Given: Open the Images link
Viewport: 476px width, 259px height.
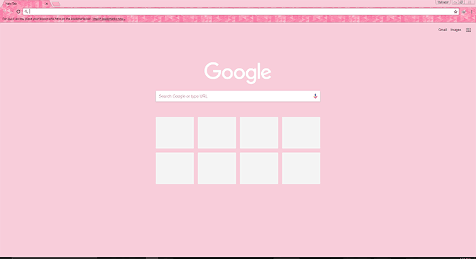Looking at the screenshot, I should [456, 30].
